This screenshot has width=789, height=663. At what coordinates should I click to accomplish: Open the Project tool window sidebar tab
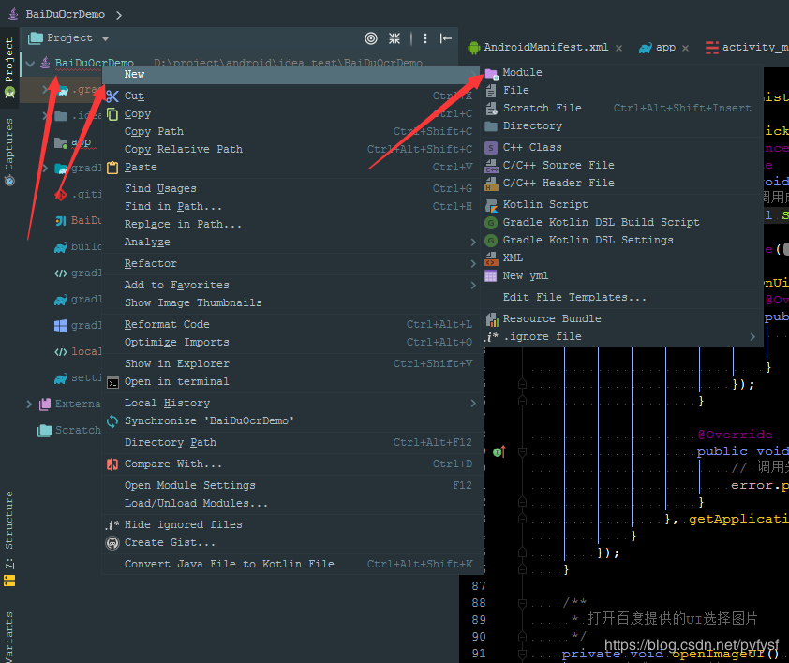(x=9, y=67)
